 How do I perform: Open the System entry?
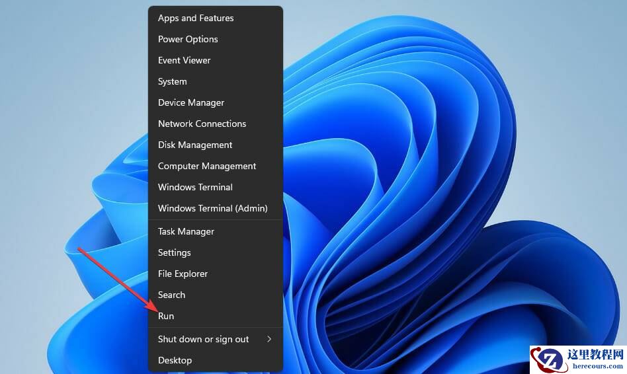coord(216,81)
